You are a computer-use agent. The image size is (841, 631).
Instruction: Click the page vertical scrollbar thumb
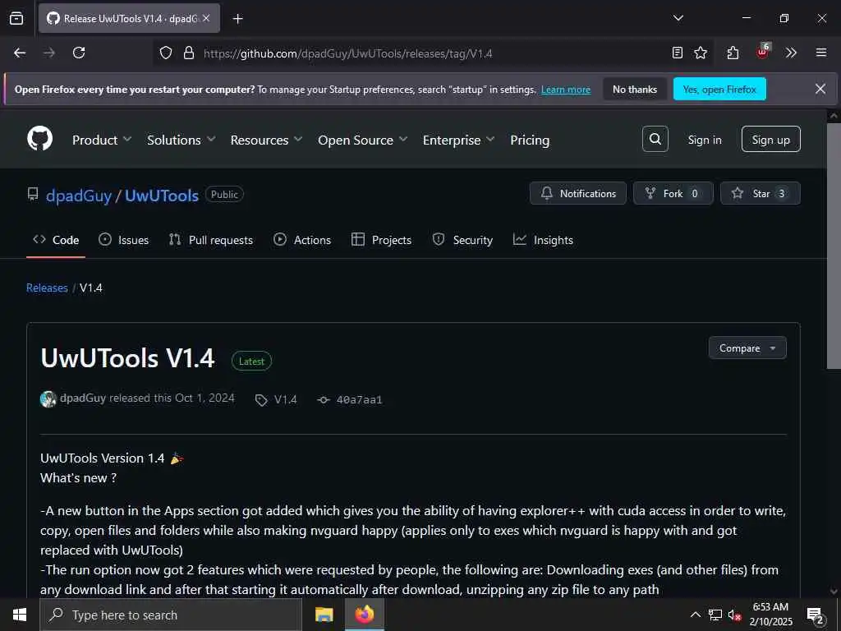click(834, 246)
